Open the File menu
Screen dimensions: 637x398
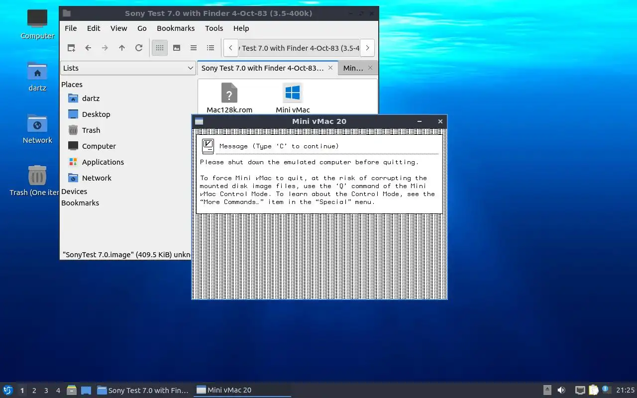[x=71, y=28]
